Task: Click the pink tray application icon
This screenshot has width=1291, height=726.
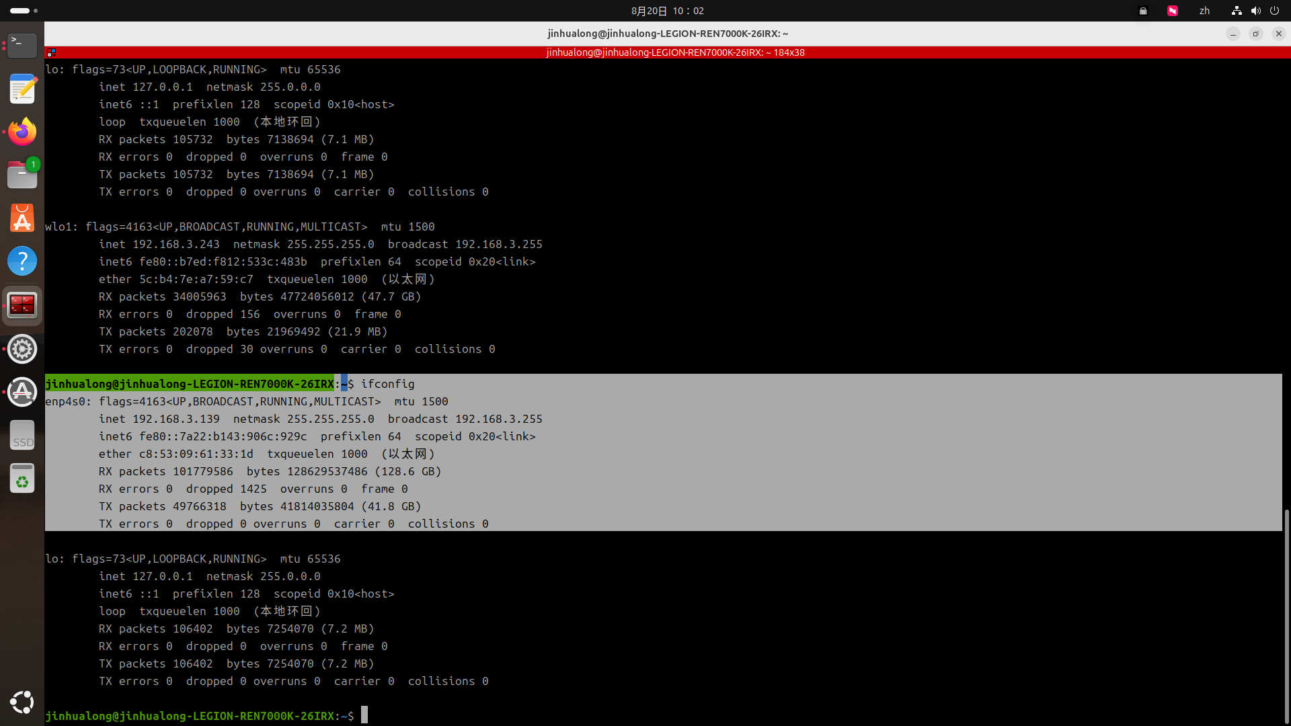Action: coord(1173,11)
